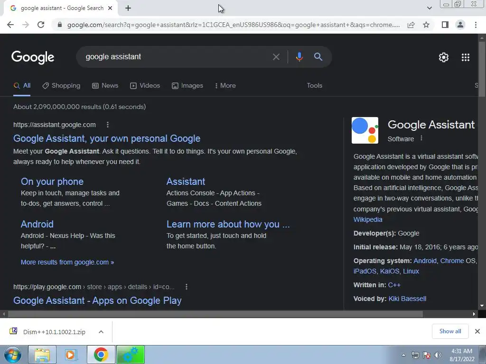Select the All results tab
Viewport: 486px width, 364px height.
pyautogui.click(x=22, y=85)
